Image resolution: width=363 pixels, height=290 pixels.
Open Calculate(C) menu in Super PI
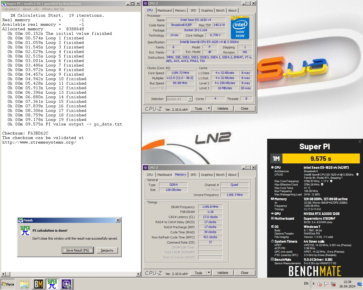point(11,9)
